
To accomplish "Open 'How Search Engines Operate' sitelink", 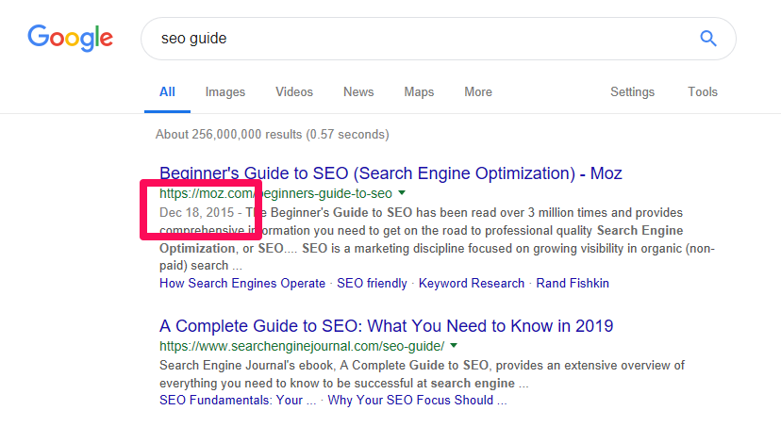I will point(242,283).
